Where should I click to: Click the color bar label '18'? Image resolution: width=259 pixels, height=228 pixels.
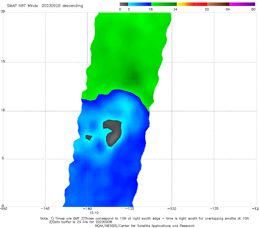click(x=150, y=9)
